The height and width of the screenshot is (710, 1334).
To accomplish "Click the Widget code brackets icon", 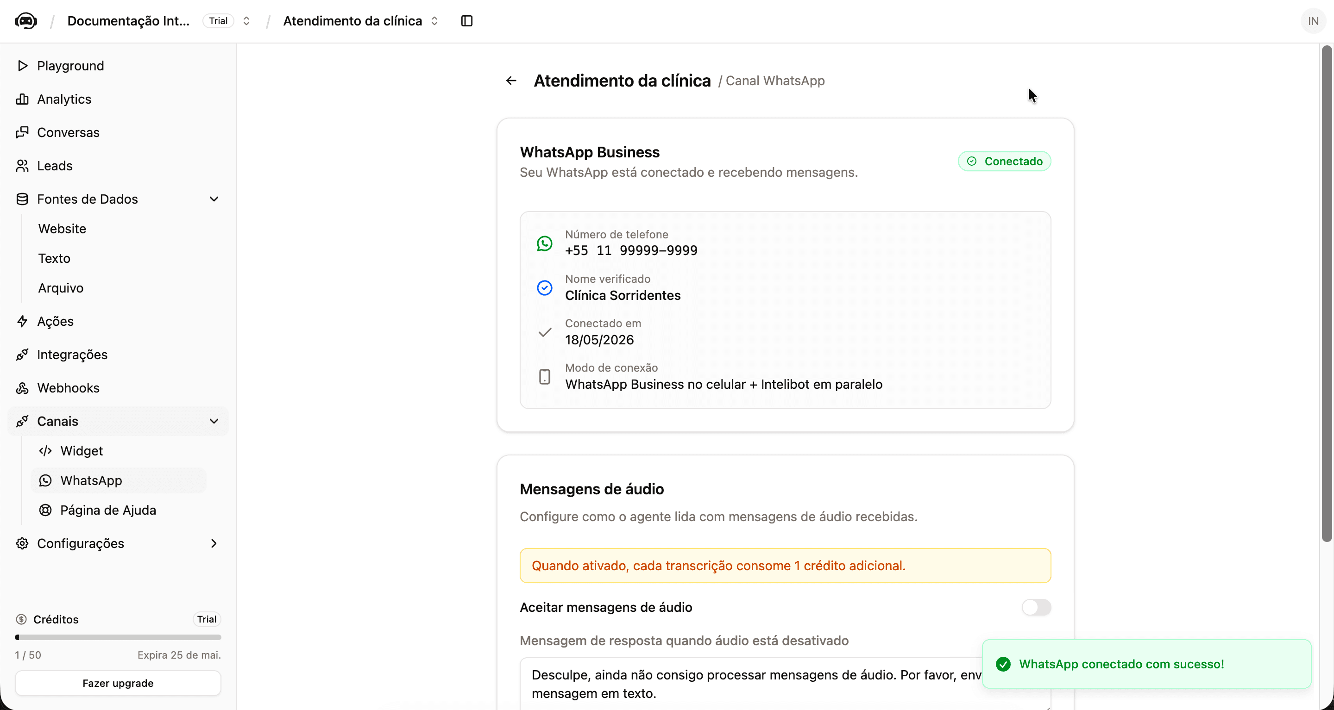I will [45, 451].
